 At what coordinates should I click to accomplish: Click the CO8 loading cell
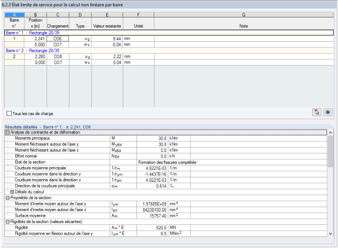58,57
